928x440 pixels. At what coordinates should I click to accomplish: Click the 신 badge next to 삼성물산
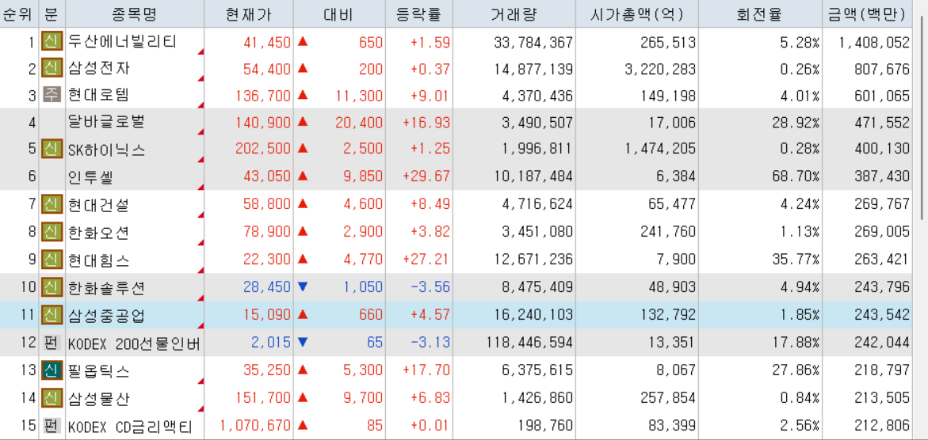pos(52,398)
